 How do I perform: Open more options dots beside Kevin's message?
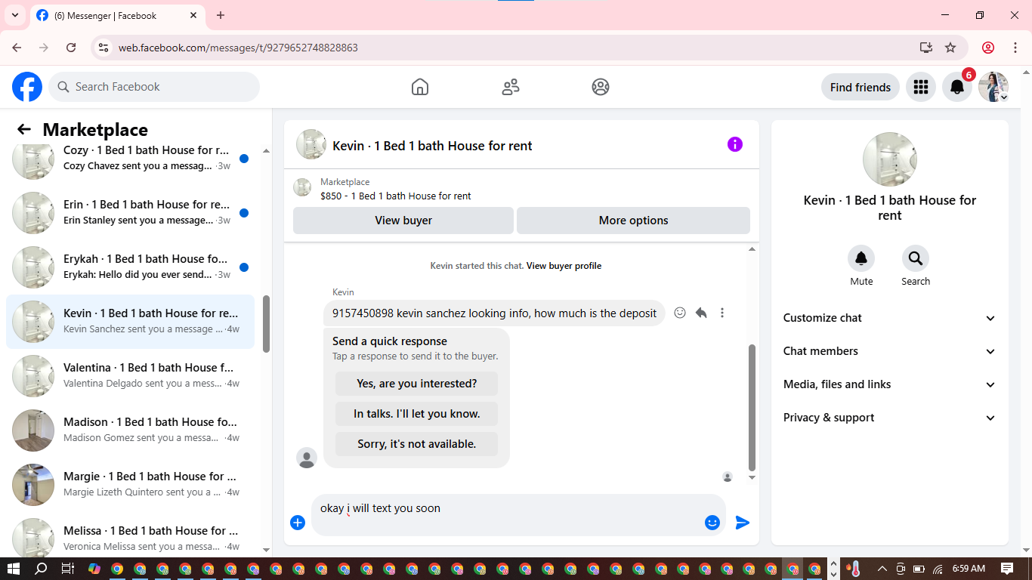[722, 313]
